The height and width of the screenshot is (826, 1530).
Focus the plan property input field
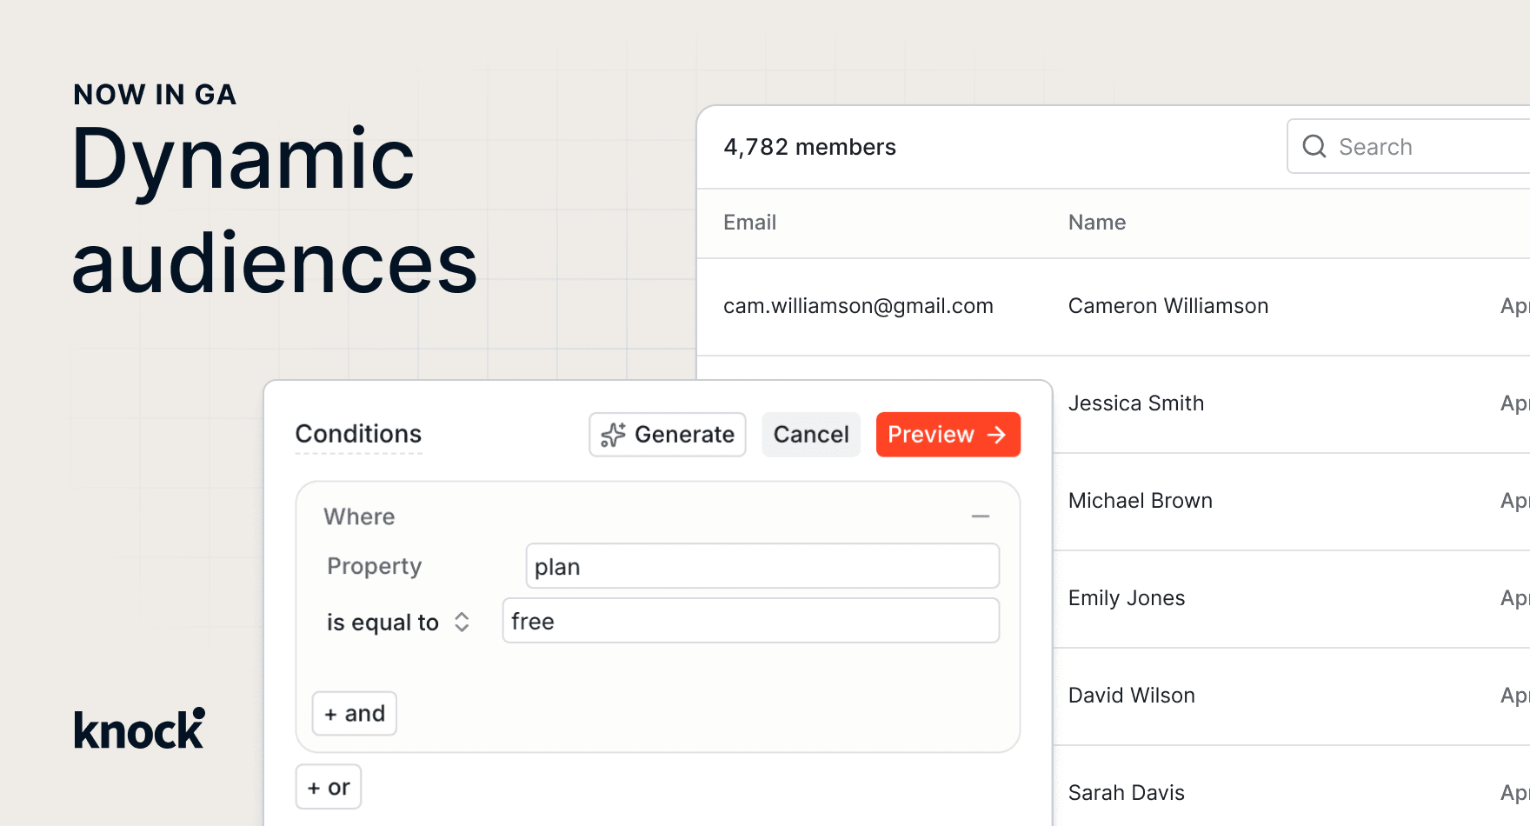[x=762, y=566]
